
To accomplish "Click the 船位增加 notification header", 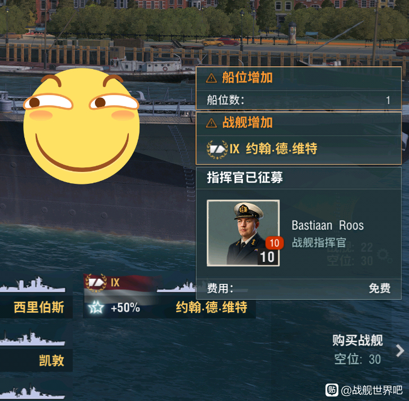I will coord(298,78).
